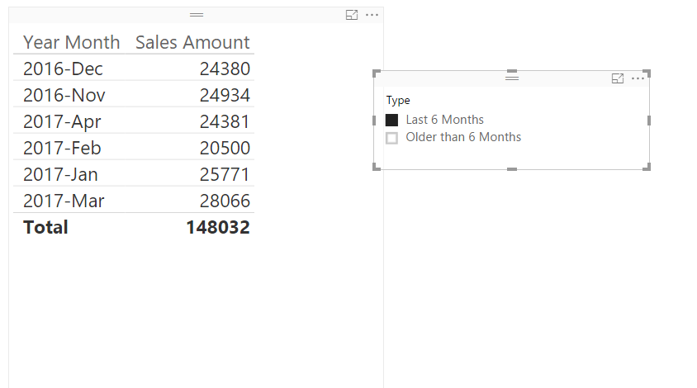Click the 24380 sales value
The image size is (697, 388).
[225, 69]
